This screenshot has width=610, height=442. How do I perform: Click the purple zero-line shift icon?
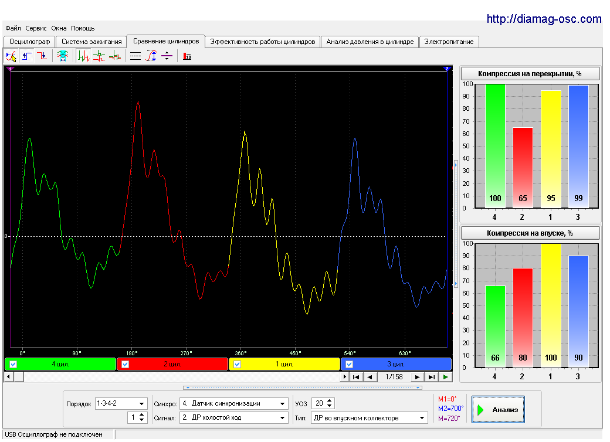(167, 56)
